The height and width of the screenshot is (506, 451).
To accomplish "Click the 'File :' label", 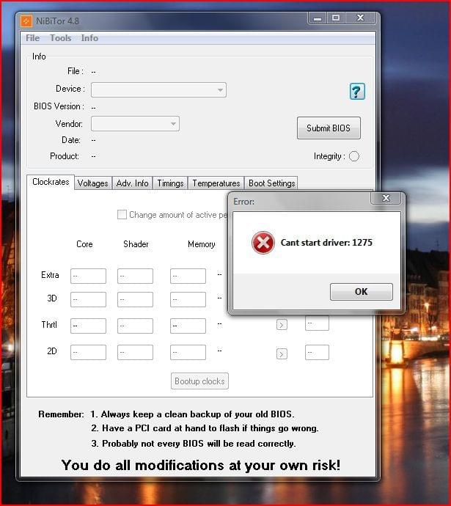I will click(76, 71).
